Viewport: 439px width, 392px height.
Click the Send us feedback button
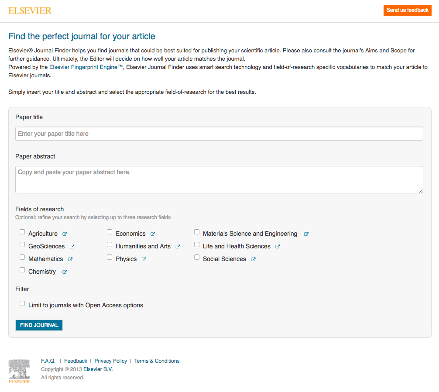[x=407, y=10]
